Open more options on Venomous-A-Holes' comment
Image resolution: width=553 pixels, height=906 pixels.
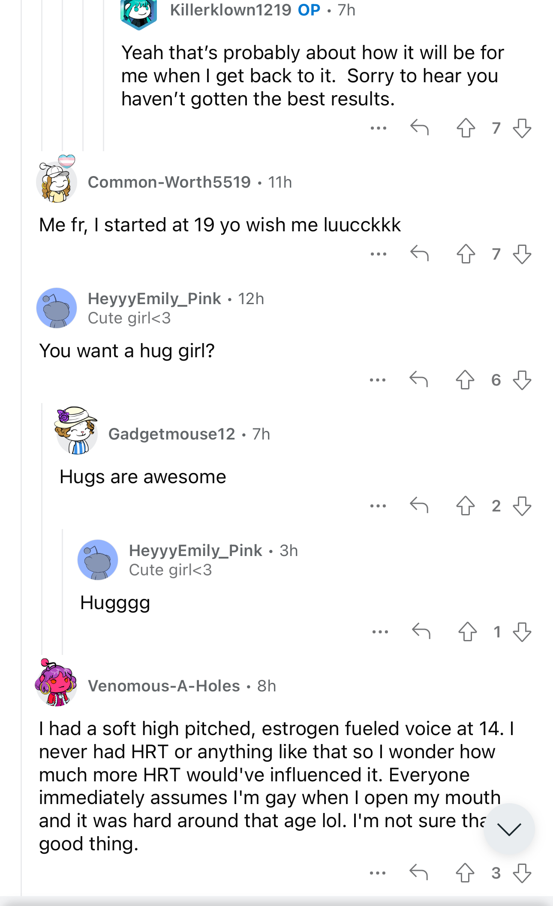378,873
